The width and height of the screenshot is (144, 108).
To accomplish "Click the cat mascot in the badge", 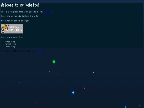I will (x=5, y=29).
